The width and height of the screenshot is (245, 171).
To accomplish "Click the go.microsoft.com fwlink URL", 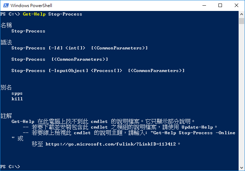I will coord(111,144).
